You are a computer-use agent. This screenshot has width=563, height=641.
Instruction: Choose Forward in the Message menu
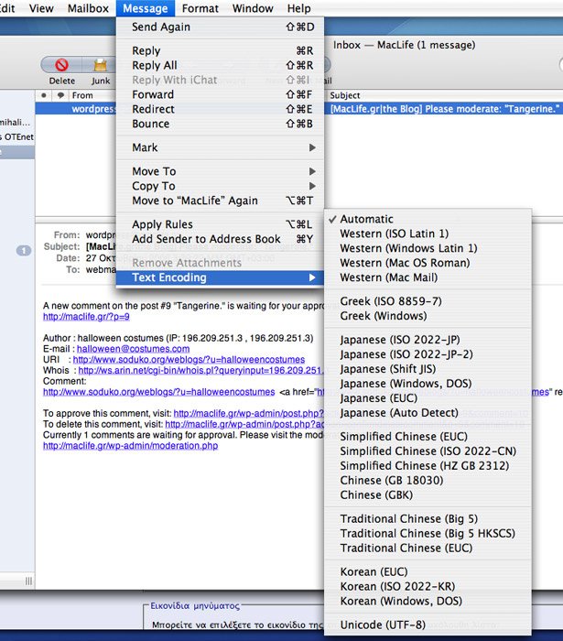click(x=153, y=94)
